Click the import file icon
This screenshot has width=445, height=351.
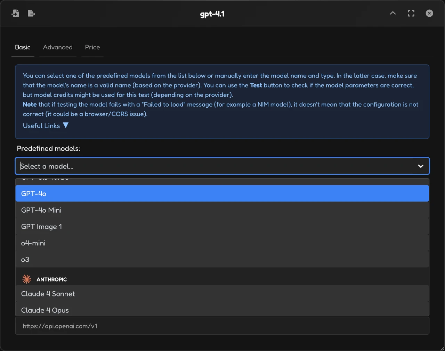[x=15, y=14]
